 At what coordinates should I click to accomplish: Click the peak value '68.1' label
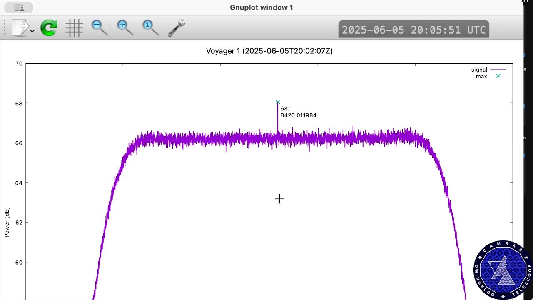click(286, 109)
